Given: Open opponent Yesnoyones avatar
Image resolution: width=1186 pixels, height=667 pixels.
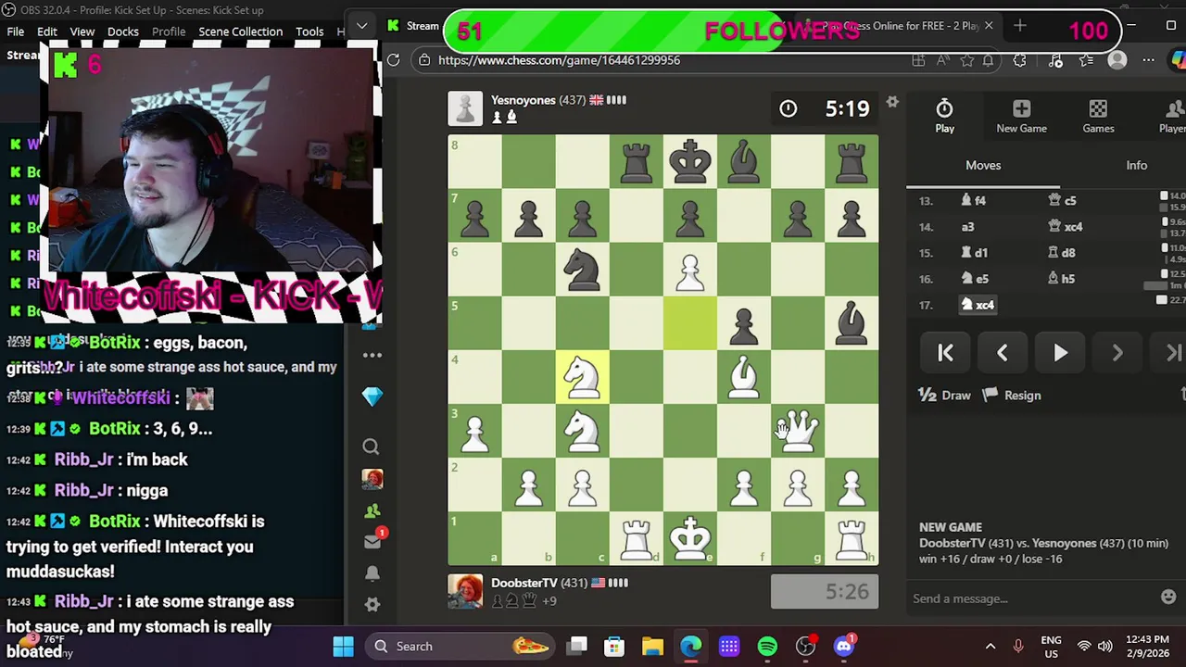Looking at the screenshot, I should tap(465, 108).
